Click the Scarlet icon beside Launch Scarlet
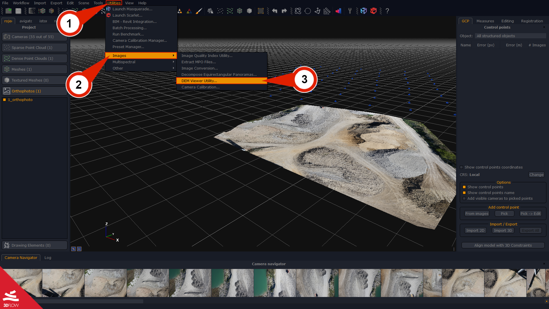Viewport: 549px width, 309px height. coord(108,15)
